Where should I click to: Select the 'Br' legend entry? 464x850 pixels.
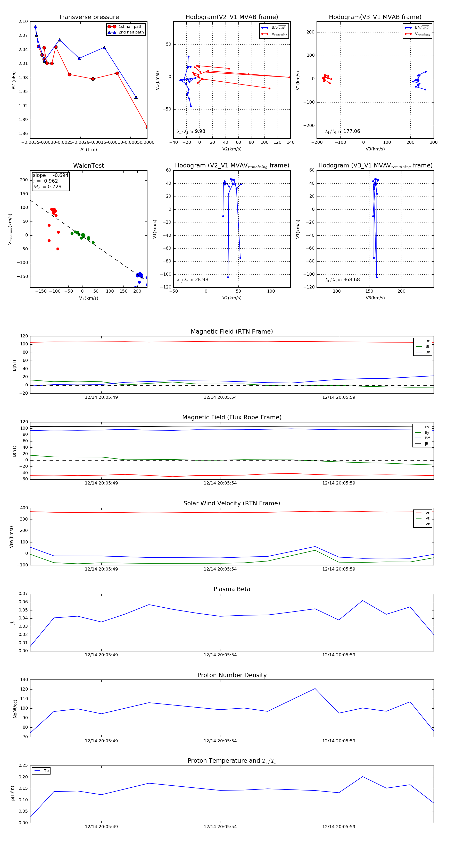pyautogui.click(x=423, y=341)
